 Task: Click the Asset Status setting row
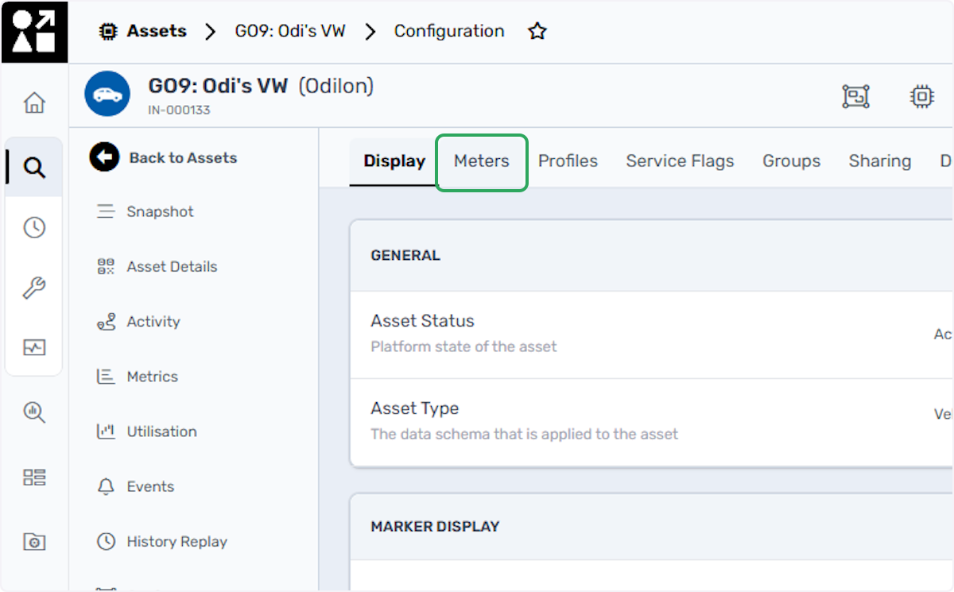(x=652, y=335)
